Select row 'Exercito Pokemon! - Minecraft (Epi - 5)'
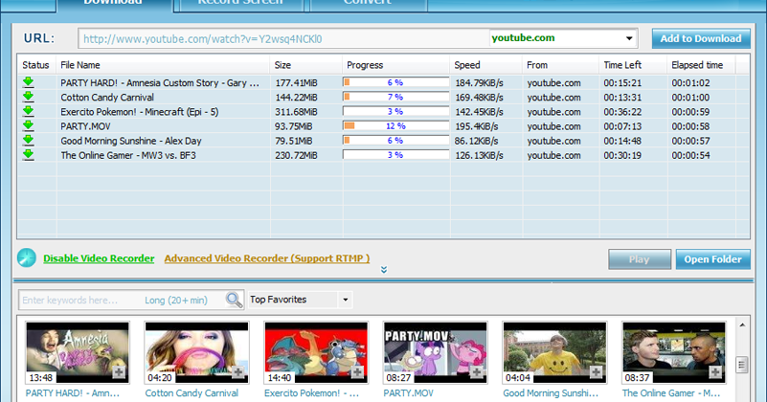Viewport: 767px width, 402px height. pos(383,111)
